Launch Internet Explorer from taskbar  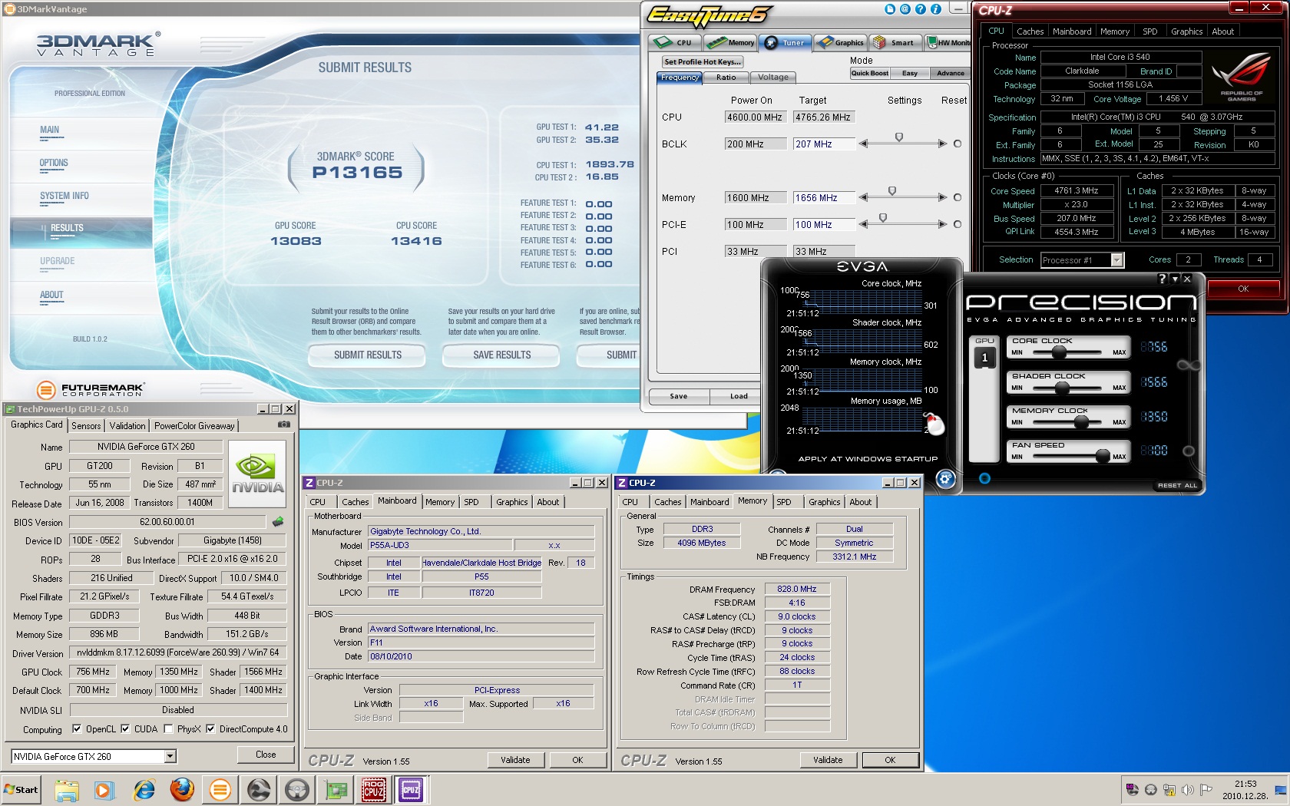pyautogui.click(x=144, y=789)
